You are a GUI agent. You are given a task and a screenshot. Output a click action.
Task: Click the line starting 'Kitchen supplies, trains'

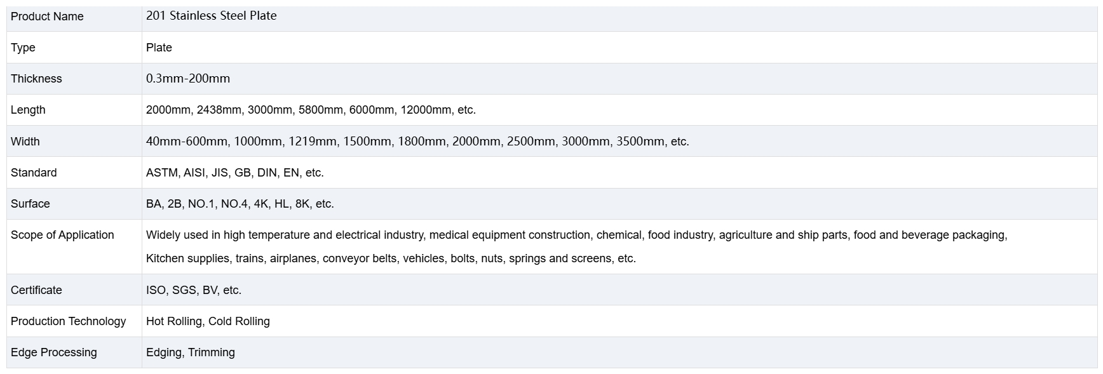(x=391, y=258)
